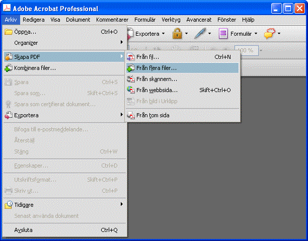Select Avsluta to quit Acrobat

tap(23, 230)
